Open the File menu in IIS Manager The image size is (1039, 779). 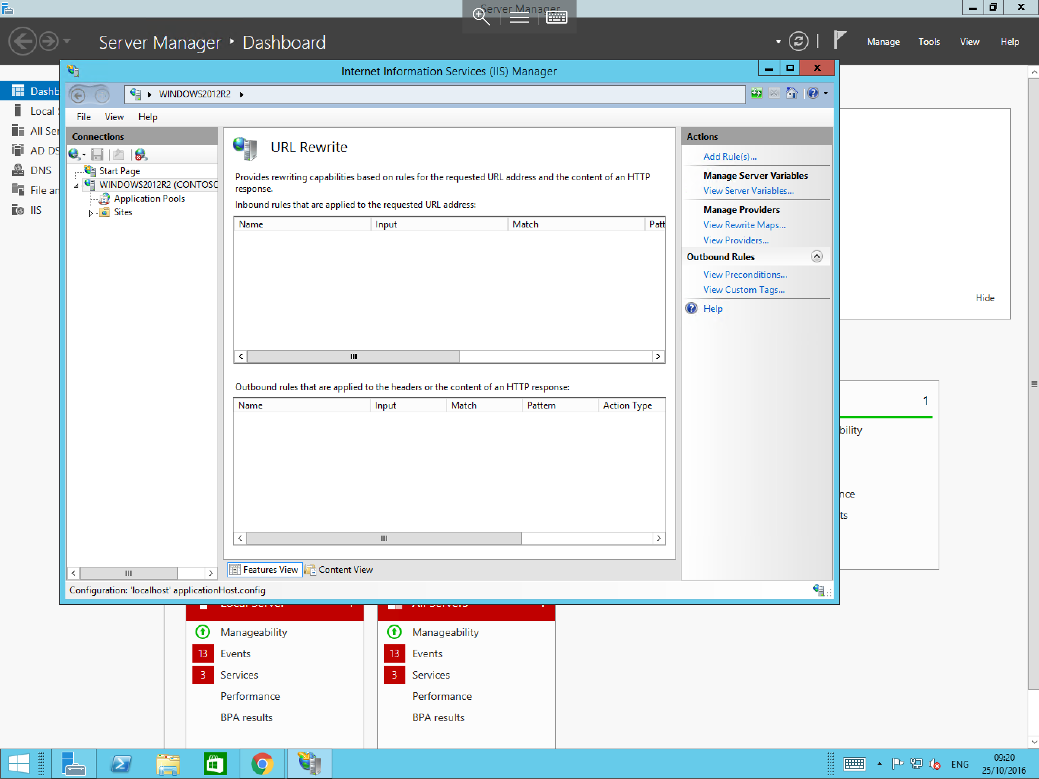(84, 117)
